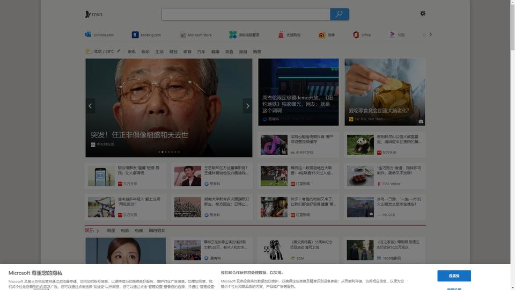Open the 湖南大学 article
This screenshot has width=515, height=290.
coord(212,207)
